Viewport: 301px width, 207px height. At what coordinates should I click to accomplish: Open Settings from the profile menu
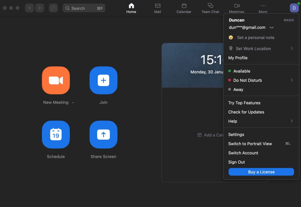click(x=236, y=135)
